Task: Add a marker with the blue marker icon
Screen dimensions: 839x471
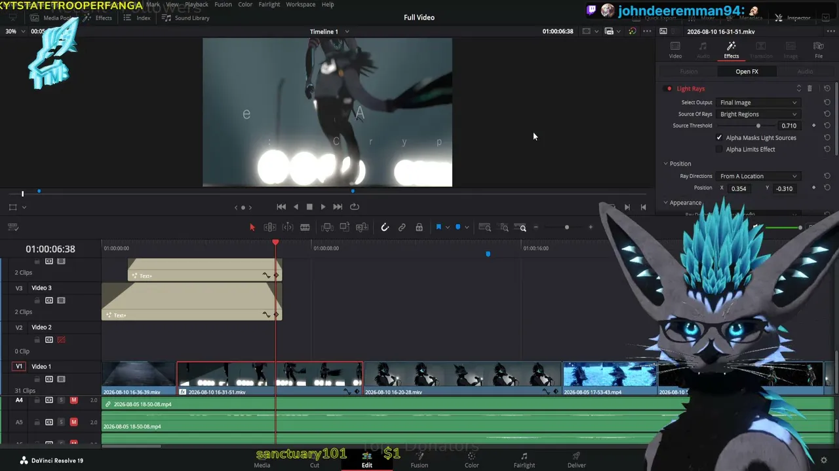Action: [458, 227]
